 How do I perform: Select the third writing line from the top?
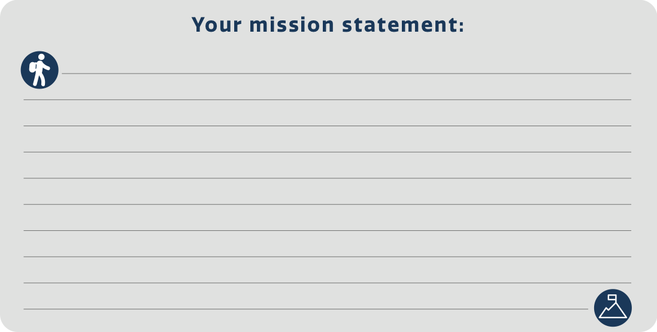tap(327, 126)
